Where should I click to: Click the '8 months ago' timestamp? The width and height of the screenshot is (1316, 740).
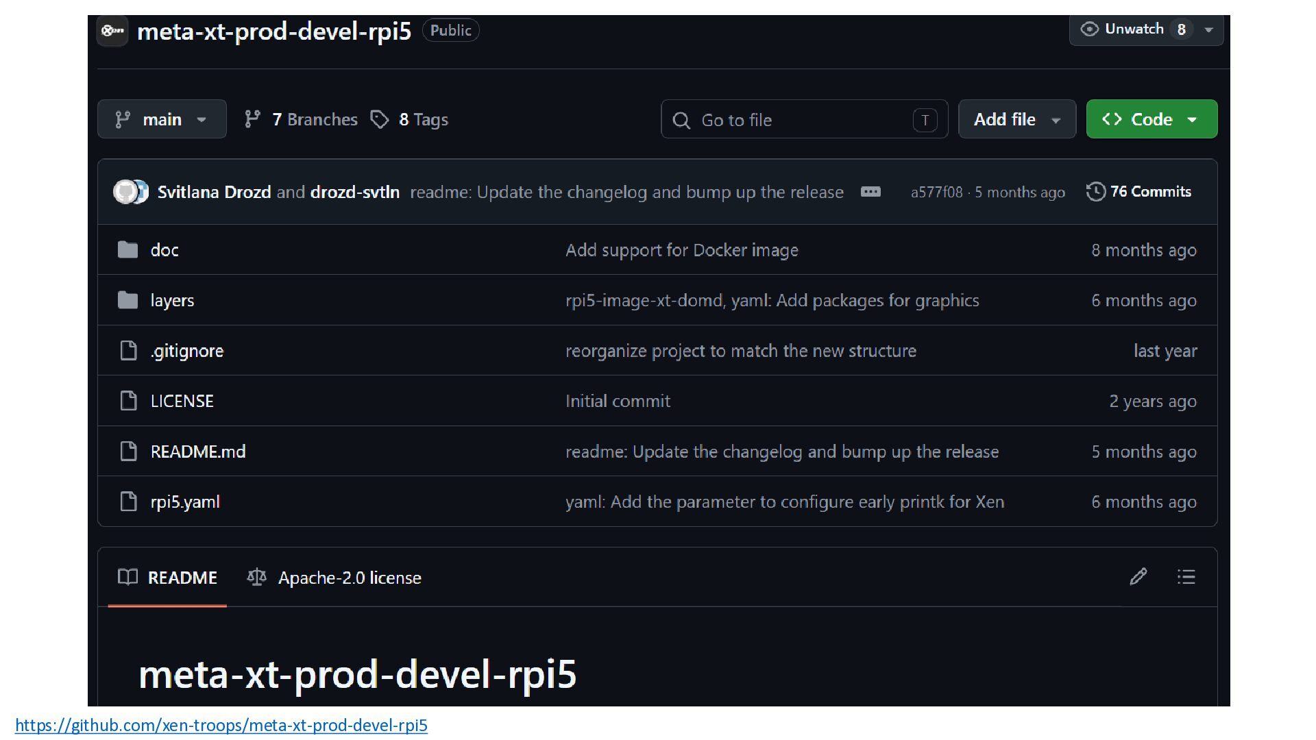1144,250
